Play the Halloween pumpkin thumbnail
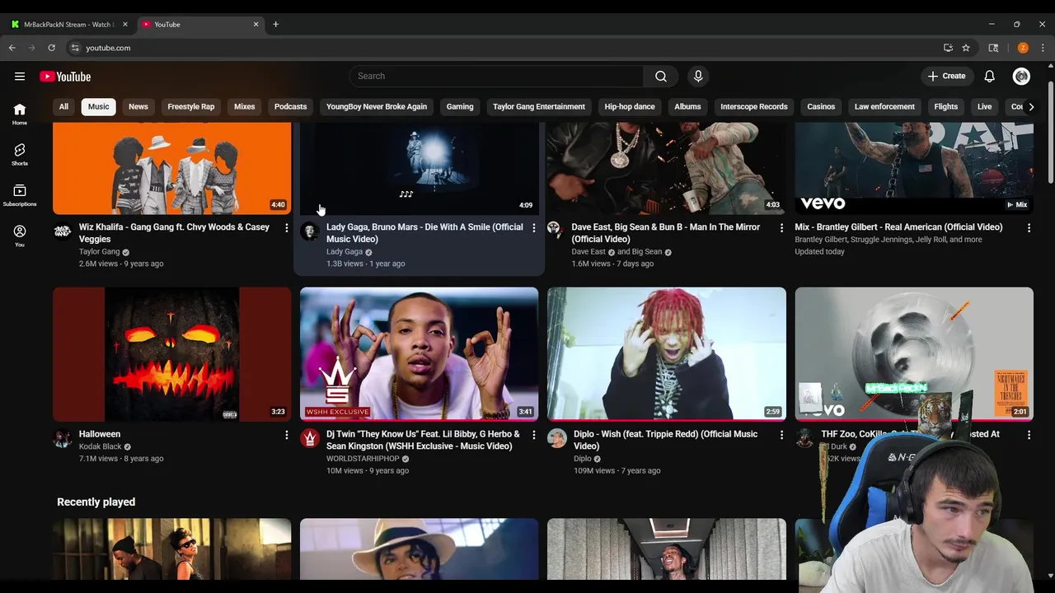 coord(172,354)
